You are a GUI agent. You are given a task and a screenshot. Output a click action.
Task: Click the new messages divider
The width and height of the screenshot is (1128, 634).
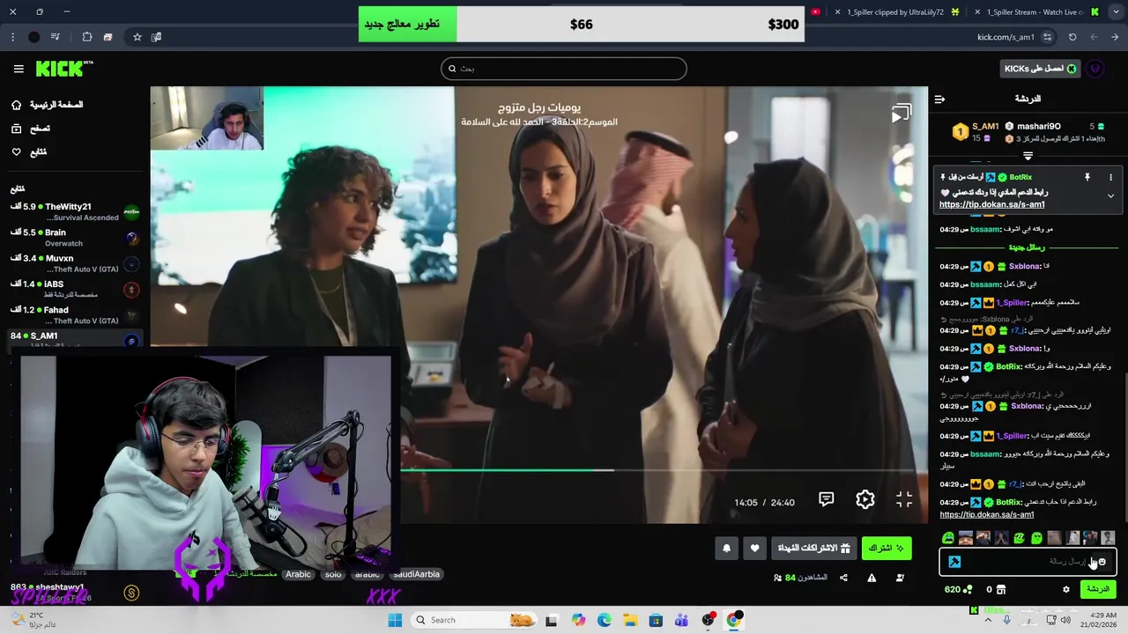tap(1028, 247)
